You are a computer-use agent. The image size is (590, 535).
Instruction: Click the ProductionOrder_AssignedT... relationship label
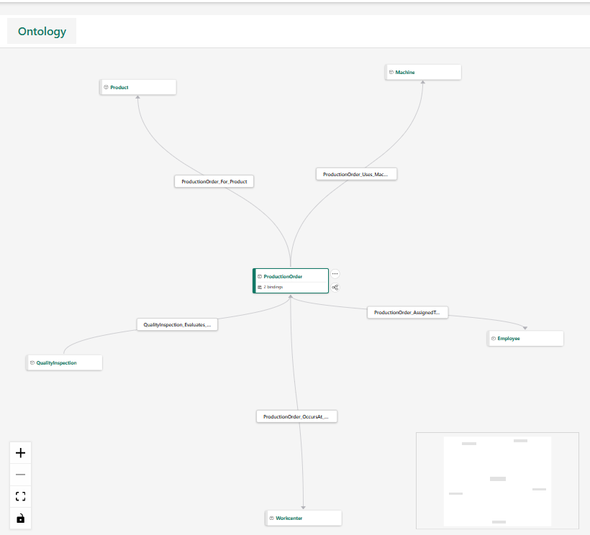(407, 313)
